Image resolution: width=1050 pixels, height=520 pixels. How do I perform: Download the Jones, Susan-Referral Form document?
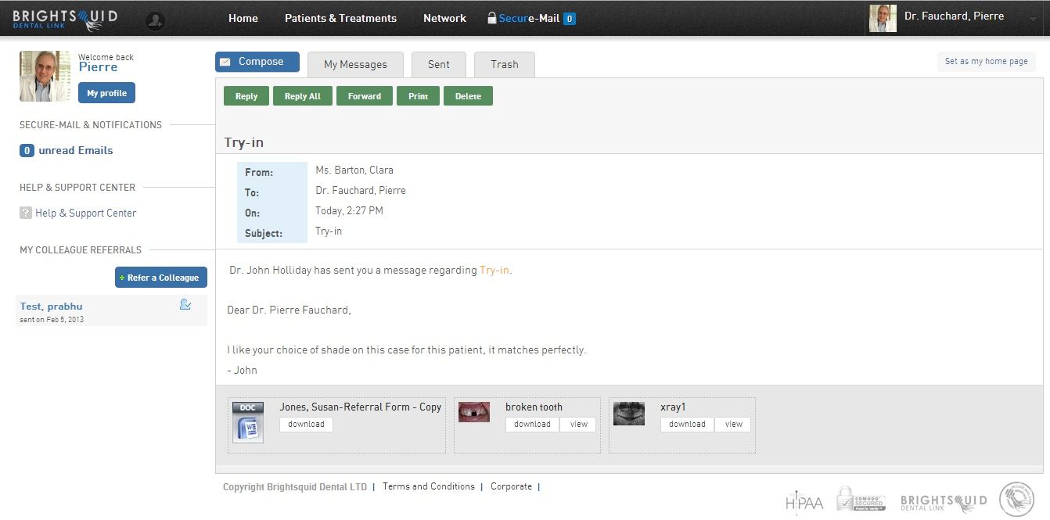point(306,425)
